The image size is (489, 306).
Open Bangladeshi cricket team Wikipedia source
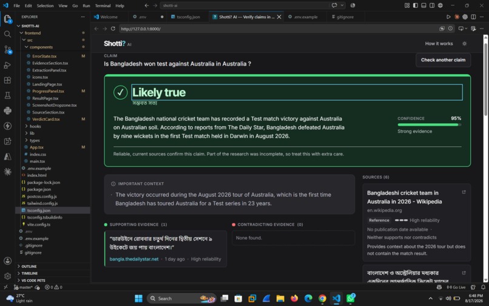(x=404, y=197)
